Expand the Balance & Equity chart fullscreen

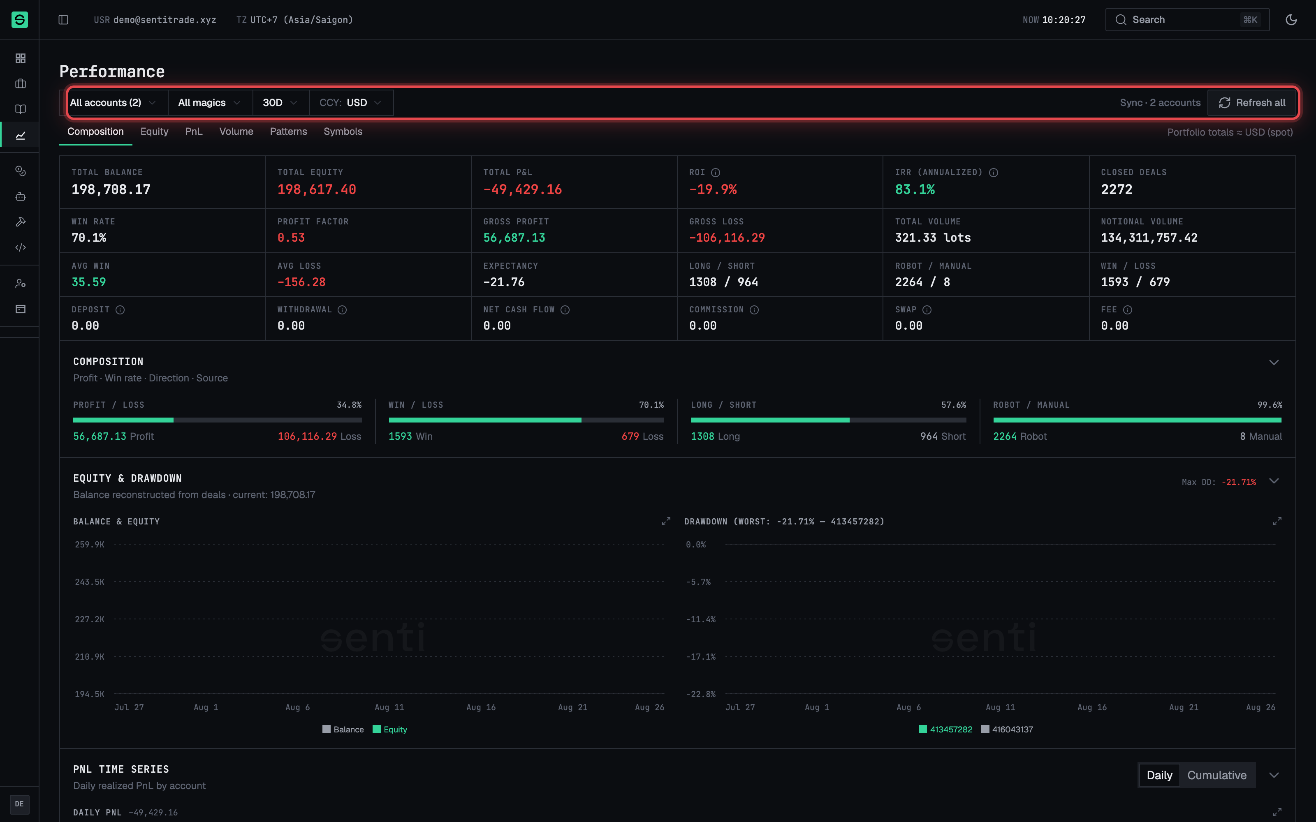click(666, 521)
